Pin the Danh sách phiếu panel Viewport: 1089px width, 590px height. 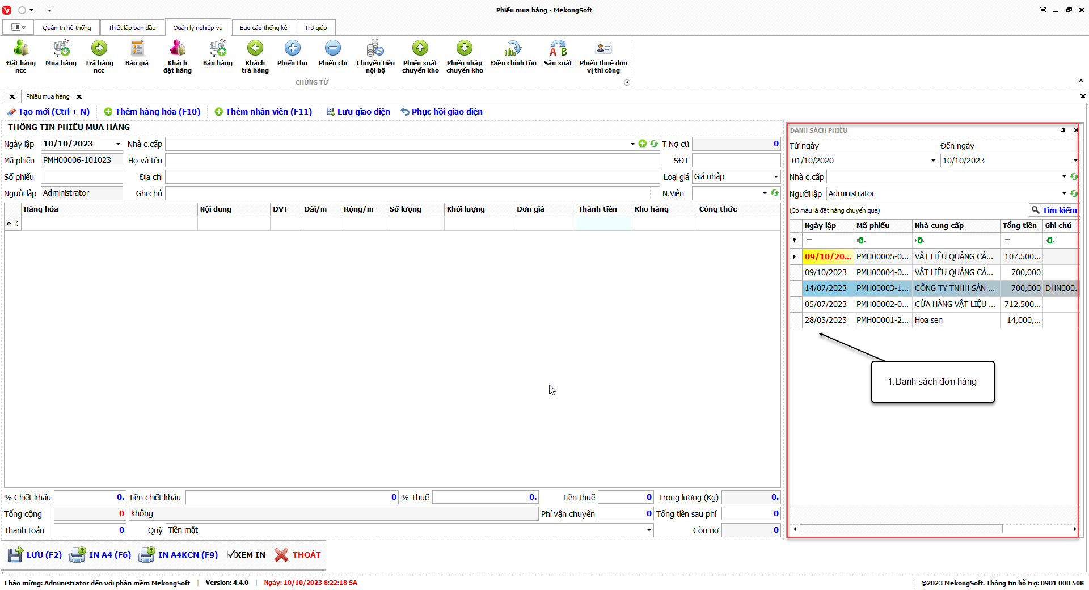(1063, 130)
